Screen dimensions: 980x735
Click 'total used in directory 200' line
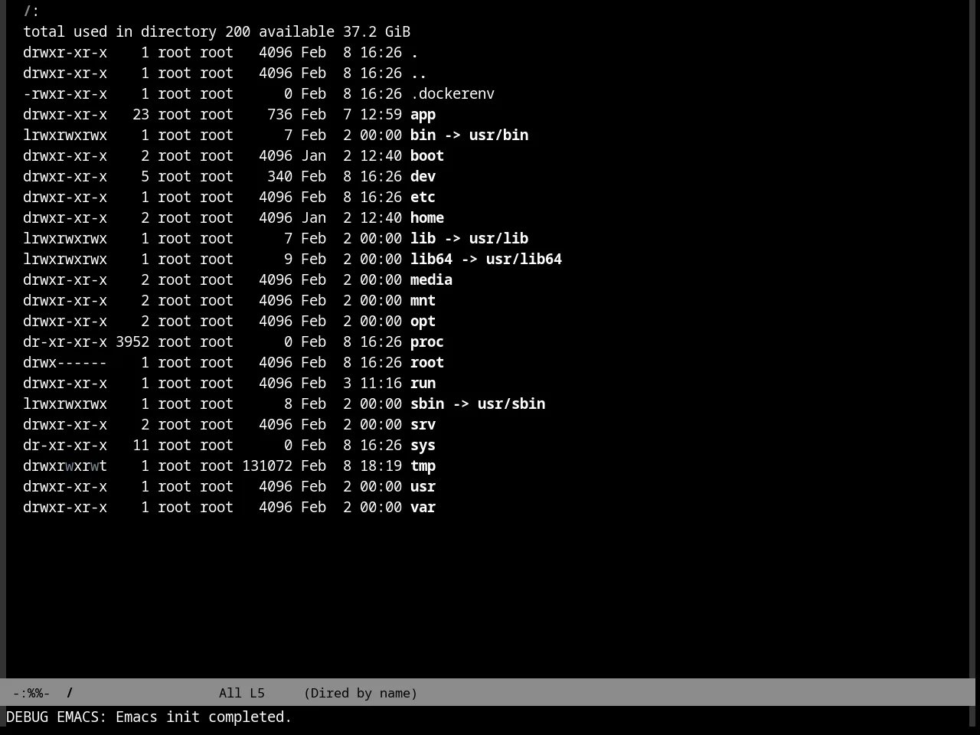click(x=136, y=32)
